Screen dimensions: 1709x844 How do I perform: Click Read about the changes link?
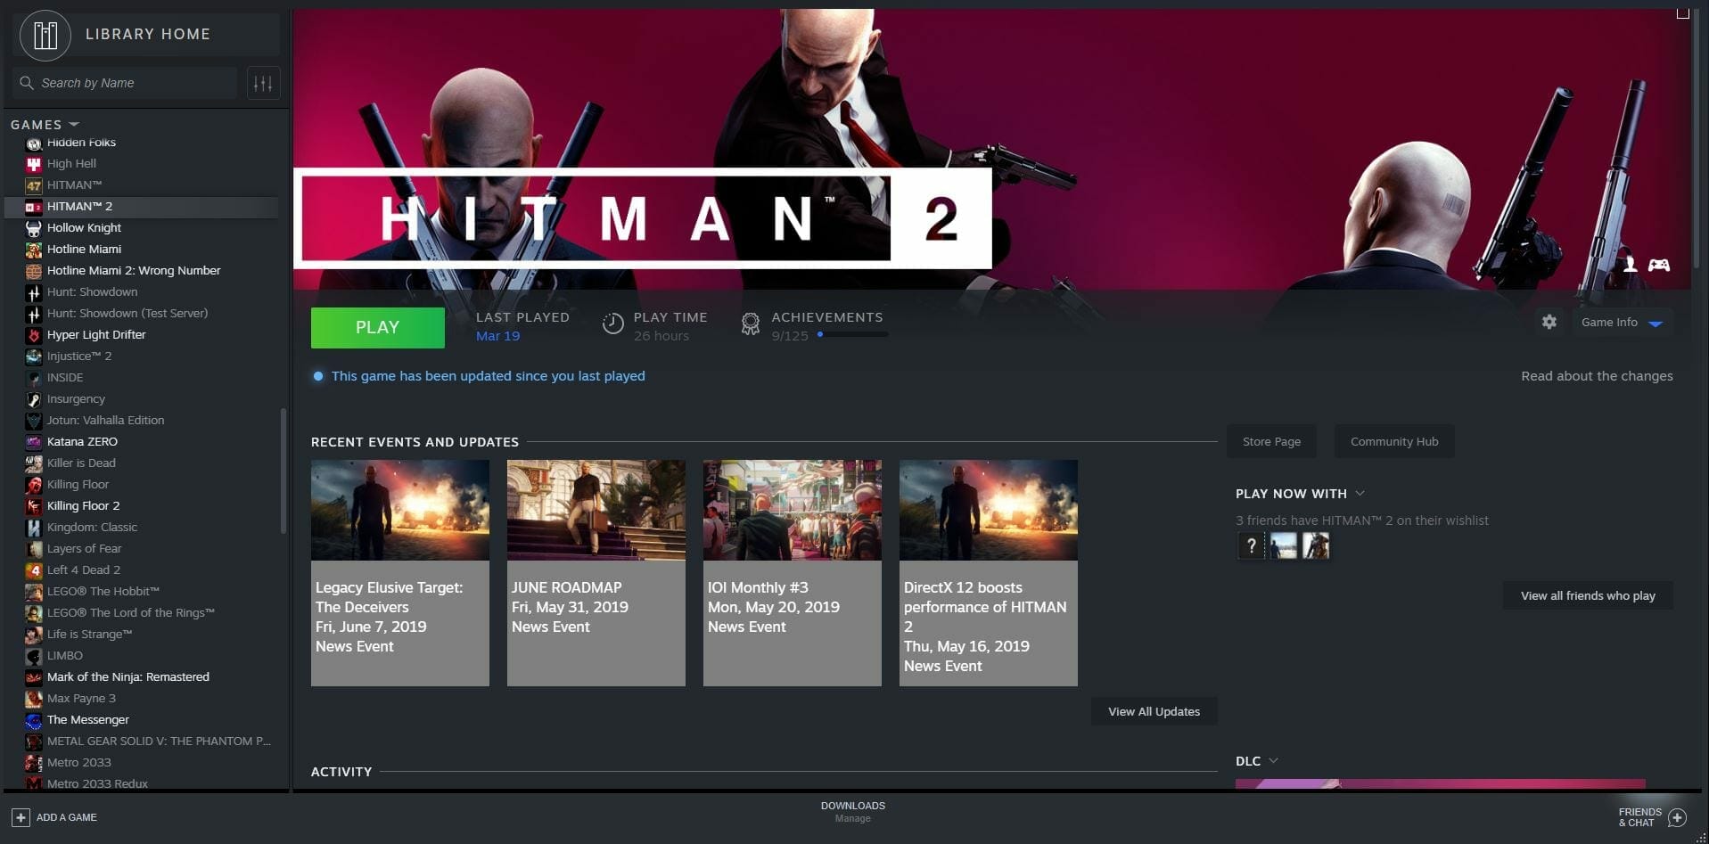tap(1596, 376)
